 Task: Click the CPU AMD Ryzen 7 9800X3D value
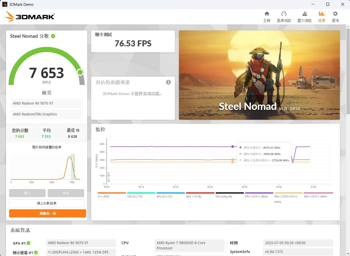click(189, 246)
